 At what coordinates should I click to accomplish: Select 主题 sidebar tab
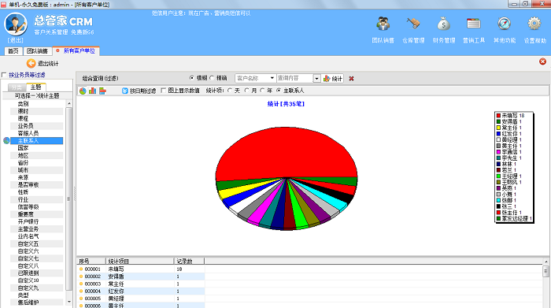pos(36,87)
